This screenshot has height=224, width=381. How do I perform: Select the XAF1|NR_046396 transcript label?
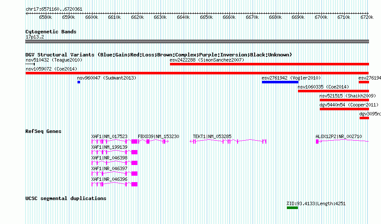(109, 180)
